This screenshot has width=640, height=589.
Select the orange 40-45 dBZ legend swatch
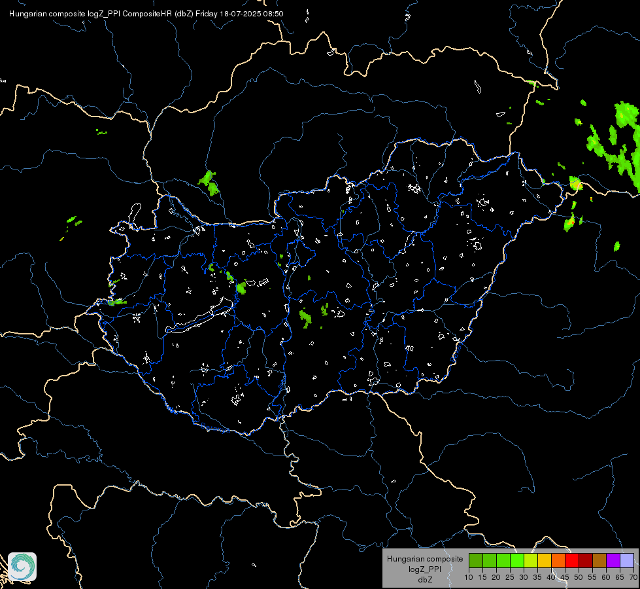[x=558, y=560]
